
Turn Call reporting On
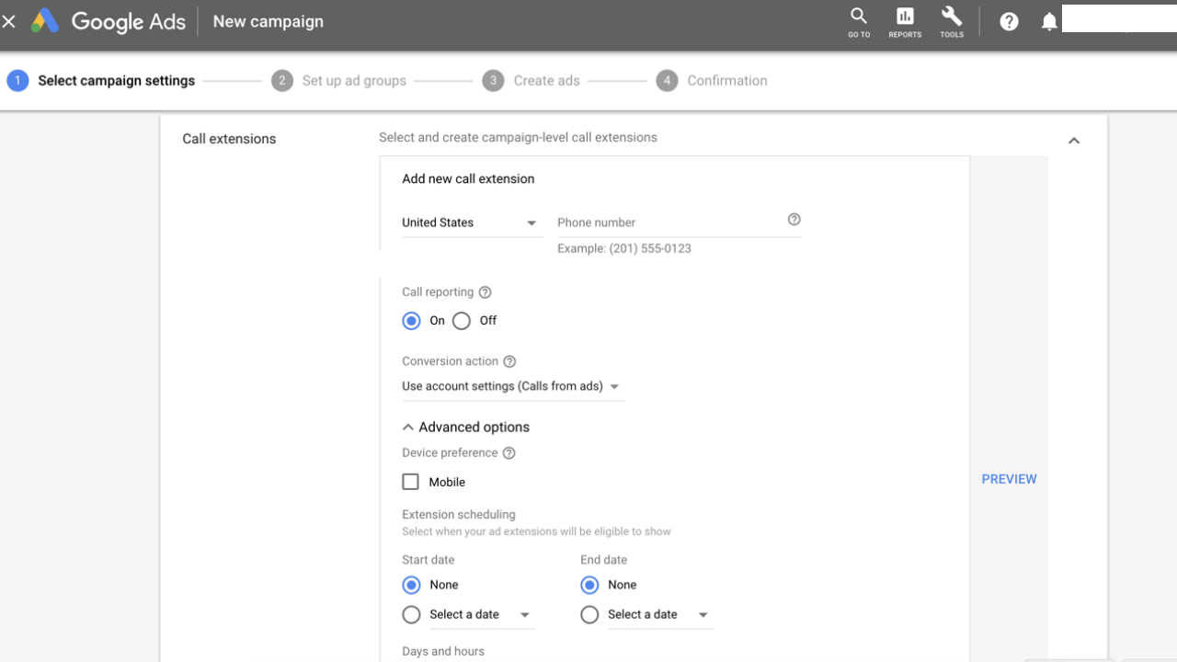tap(411, 321)
